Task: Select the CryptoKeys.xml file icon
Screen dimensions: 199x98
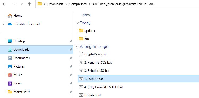Action: (81, 54)
